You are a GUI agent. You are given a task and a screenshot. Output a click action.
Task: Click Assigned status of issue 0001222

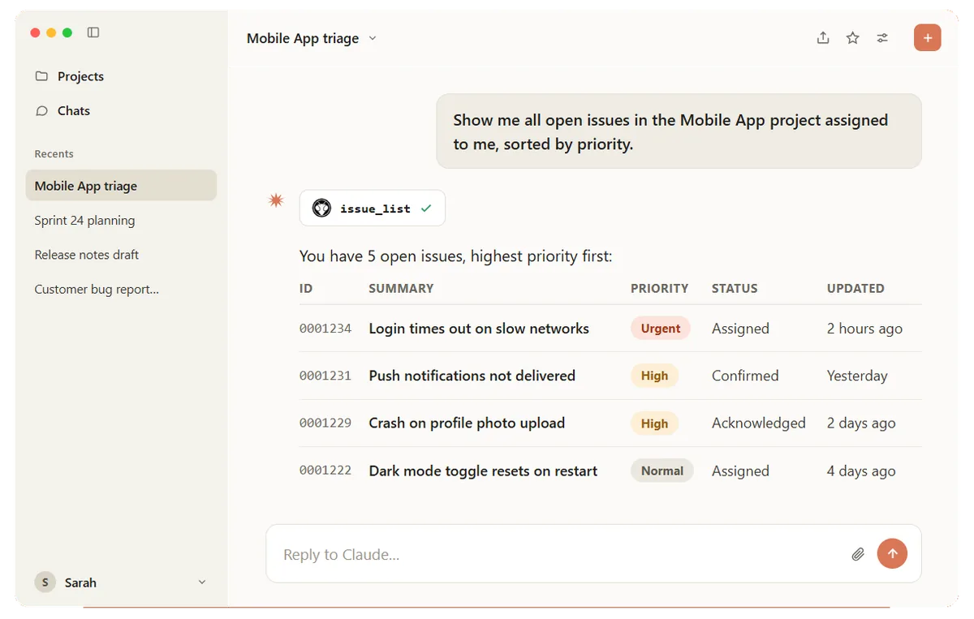click(740, 471)
